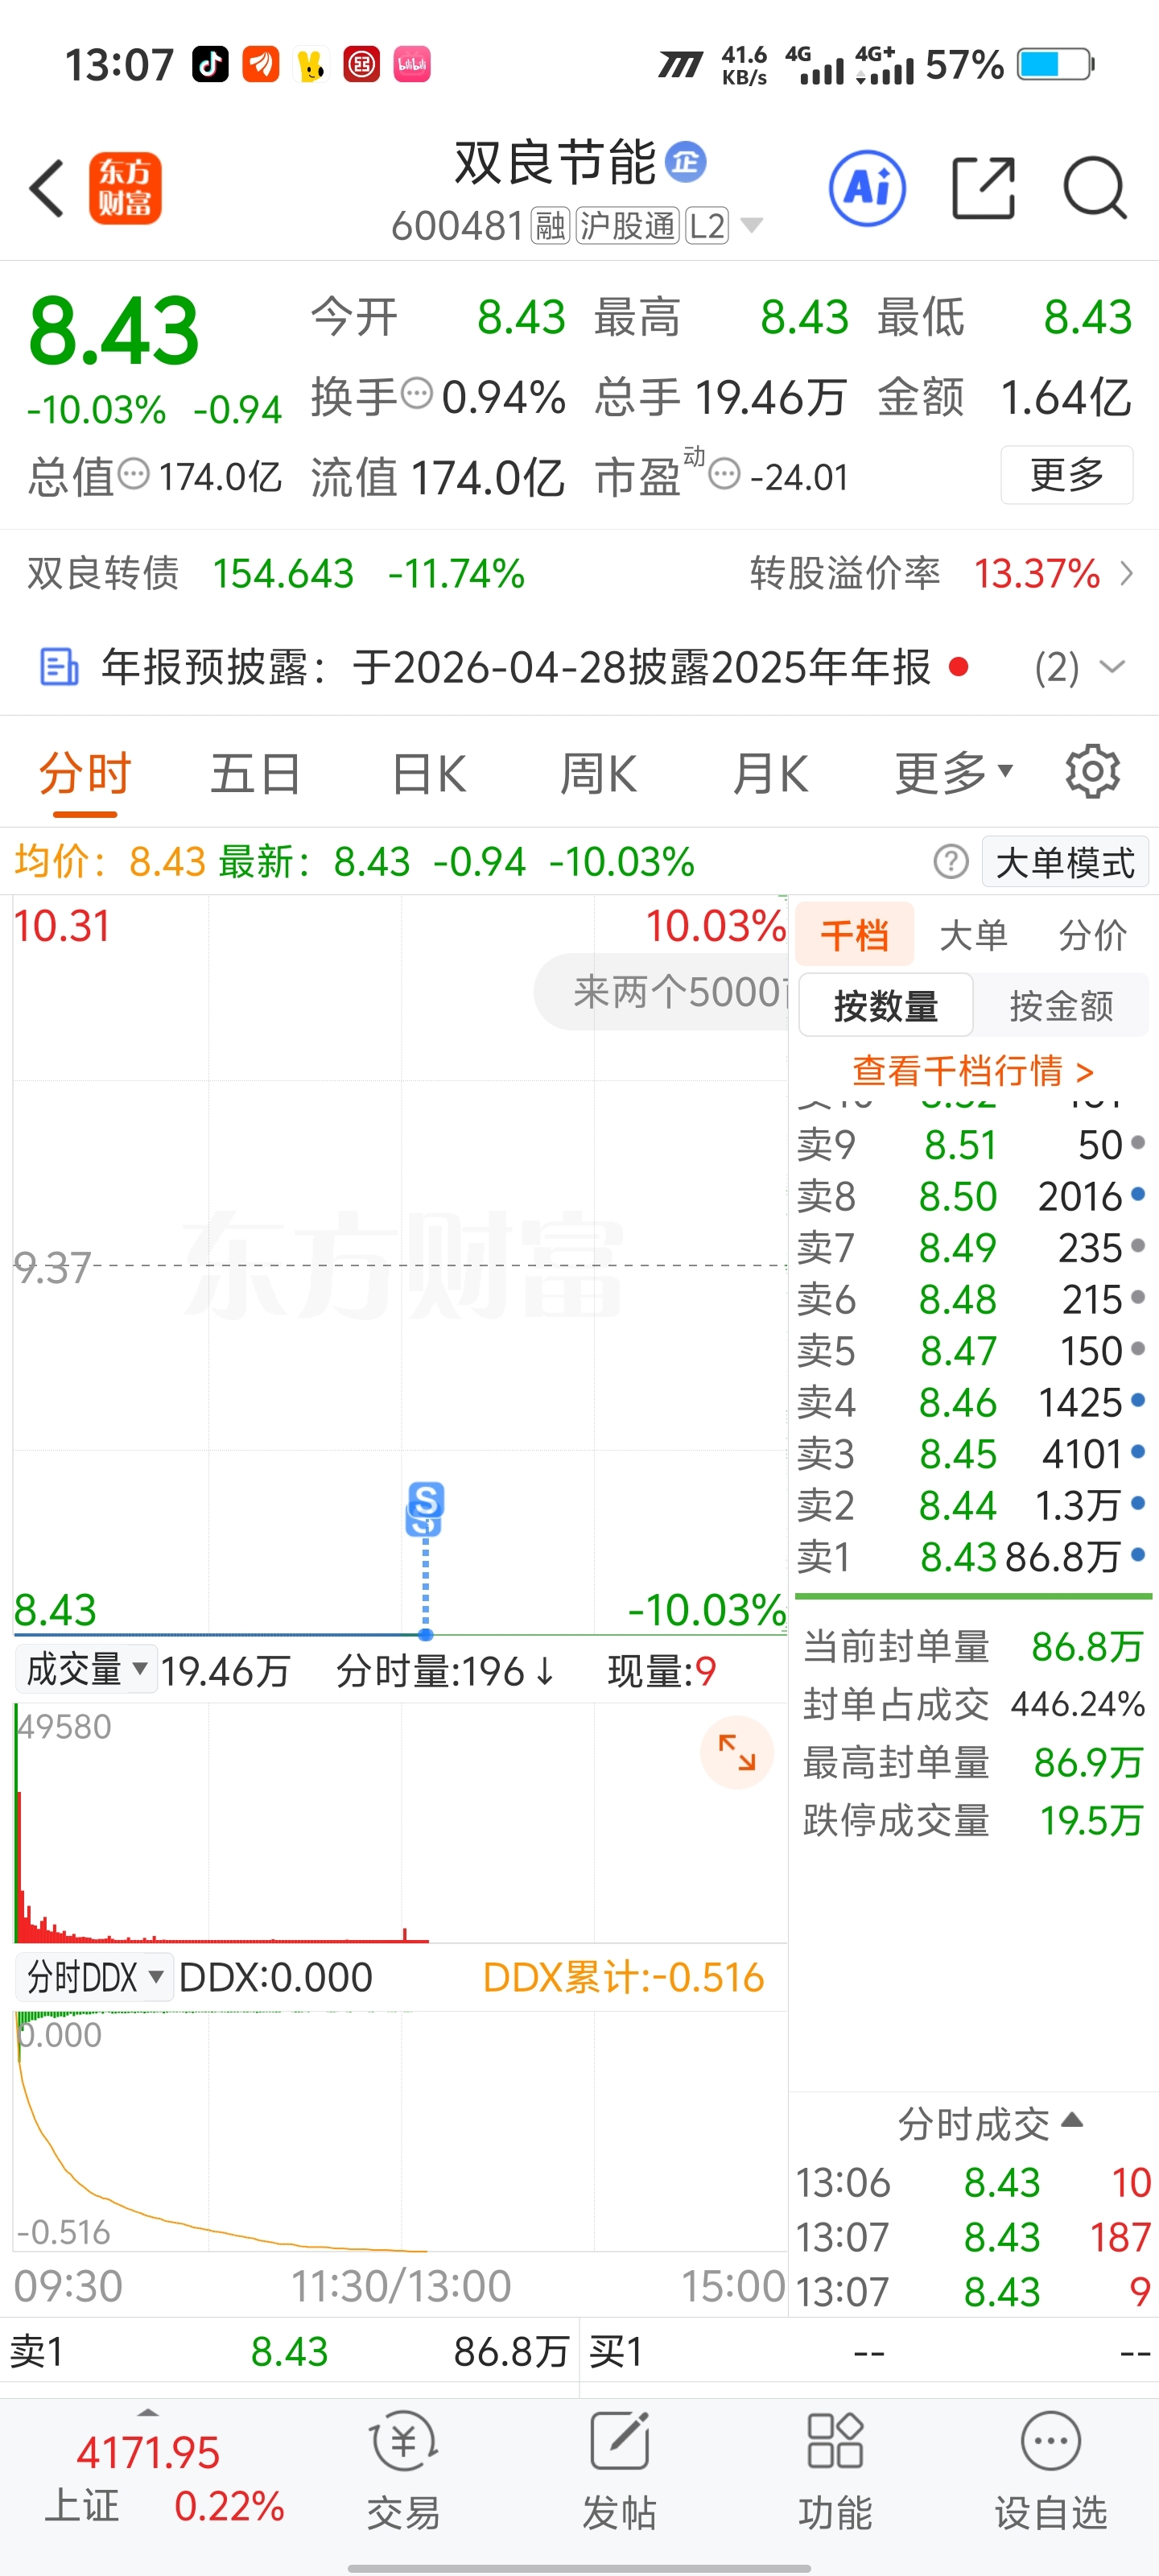This screenshot has width=1159, height=2576.
Task: Tap status bar battery indicator
Action: point(1055,64)
